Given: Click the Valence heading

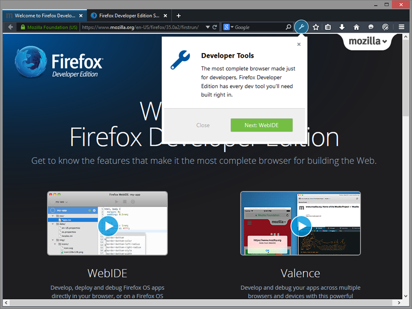Looking at the screenshot, I should [300, 273].
